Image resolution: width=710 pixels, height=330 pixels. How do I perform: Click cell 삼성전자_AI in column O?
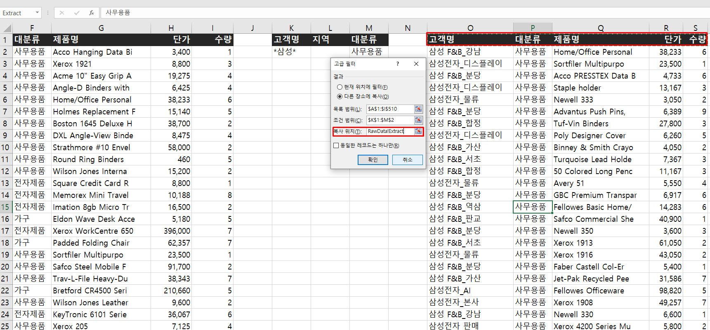(470, 290)
